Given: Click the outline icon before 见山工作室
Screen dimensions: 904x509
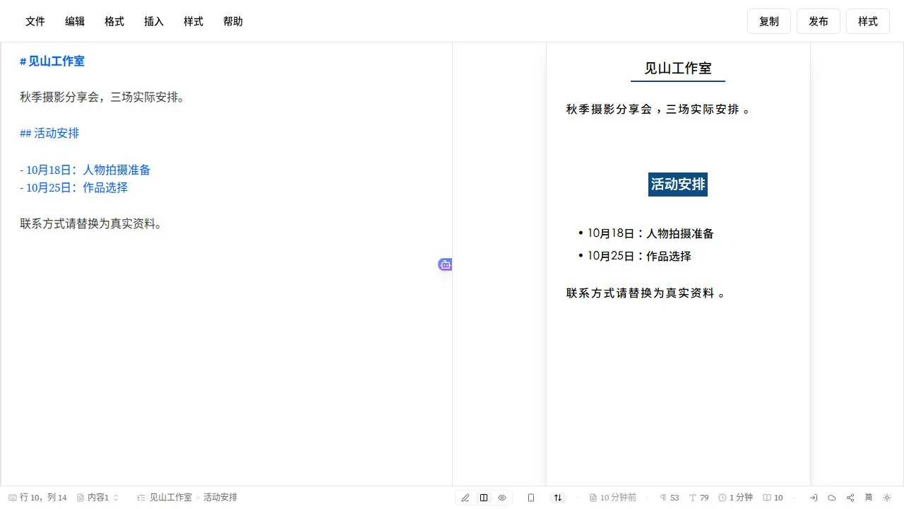Looking at the screenshot, I should coord(141,498).
